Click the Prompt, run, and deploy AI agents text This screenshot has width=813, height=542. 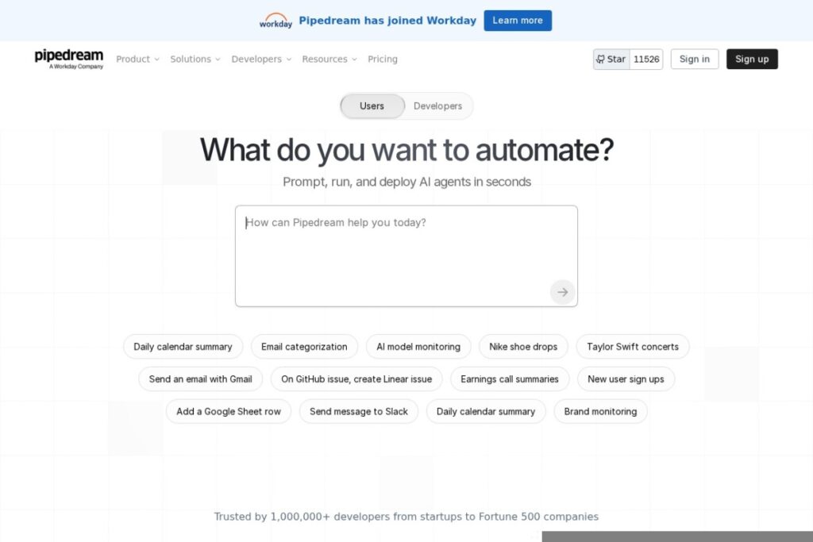[x=406, y=182]
